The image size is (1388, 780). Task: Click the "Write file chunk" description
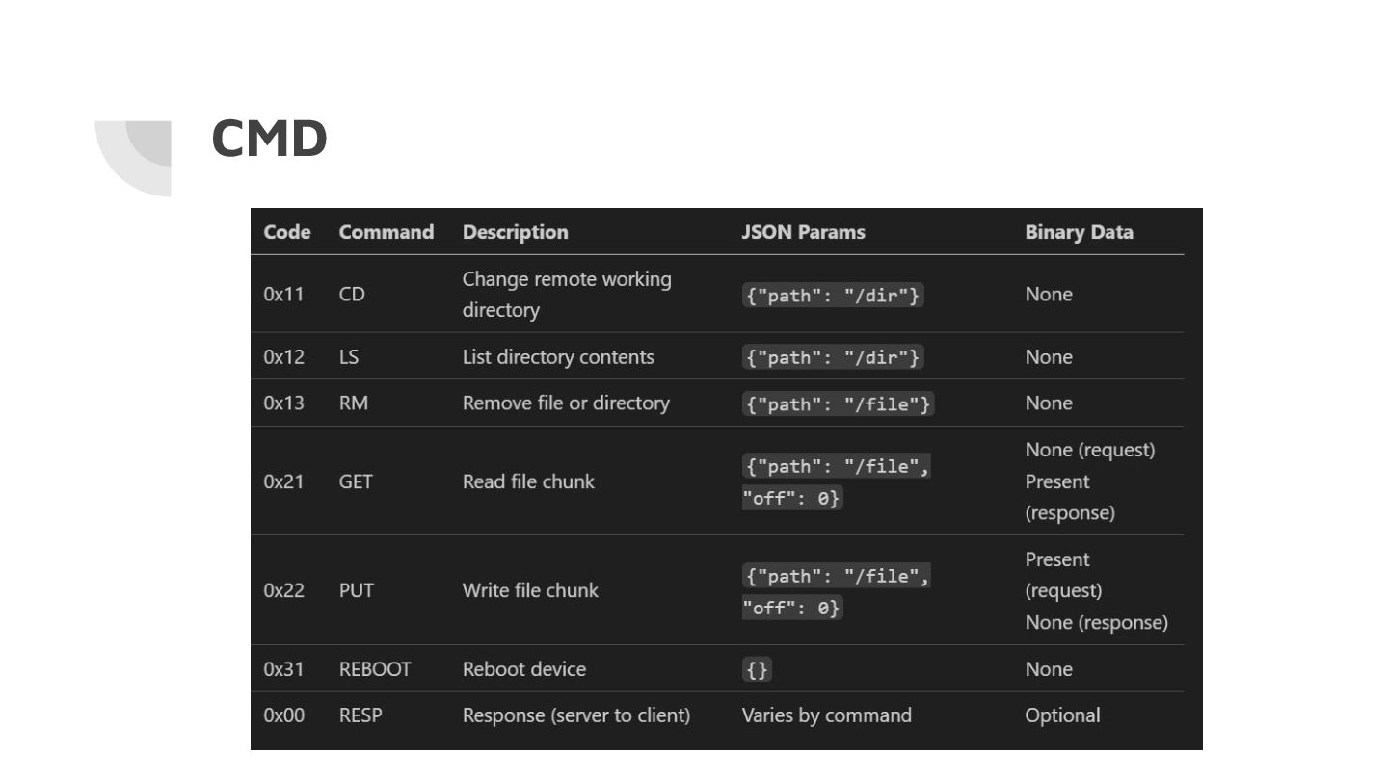coord(530,590)
